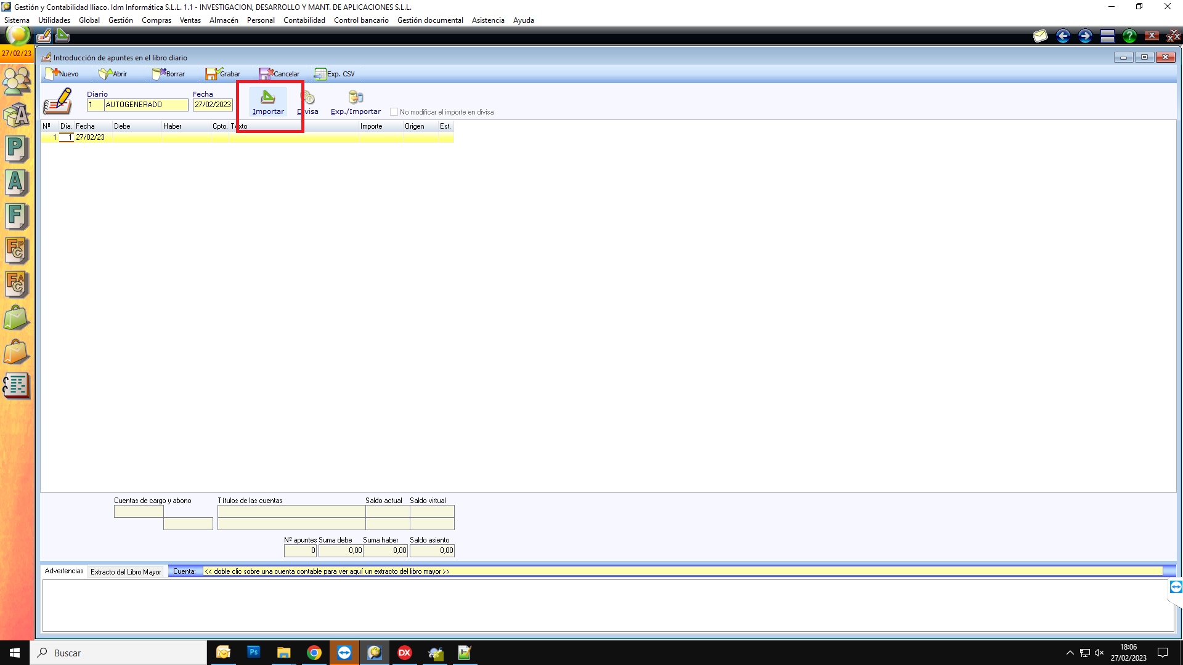Click the Cancelar toolbar button
Viewport: 1183px width, 665px height.
coord(279,74)
